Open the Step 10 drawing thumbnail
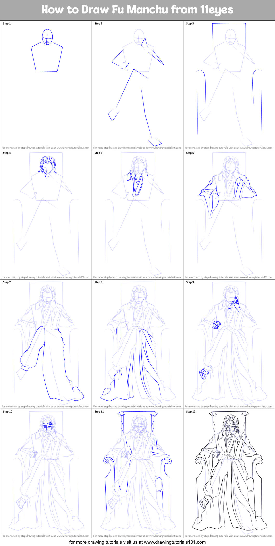The image size is (275, 546). pos(46,473)
